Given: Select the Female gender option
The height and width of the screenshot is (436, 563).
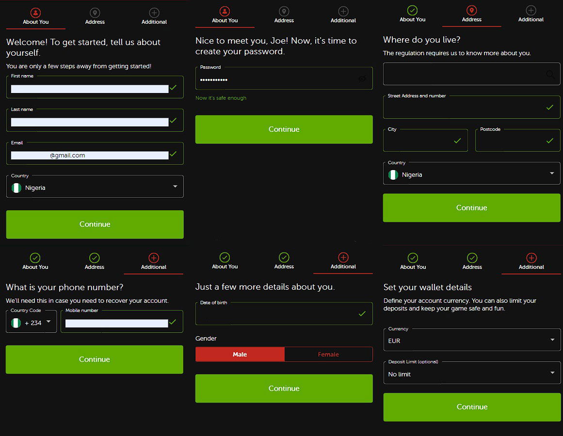Looking at the screenshot, I should click(x=328, y=354).
